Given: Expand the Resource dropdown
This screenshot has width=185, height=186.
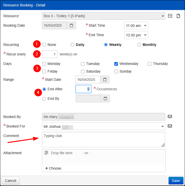Looking at the screenshot, I should (103, 16).
